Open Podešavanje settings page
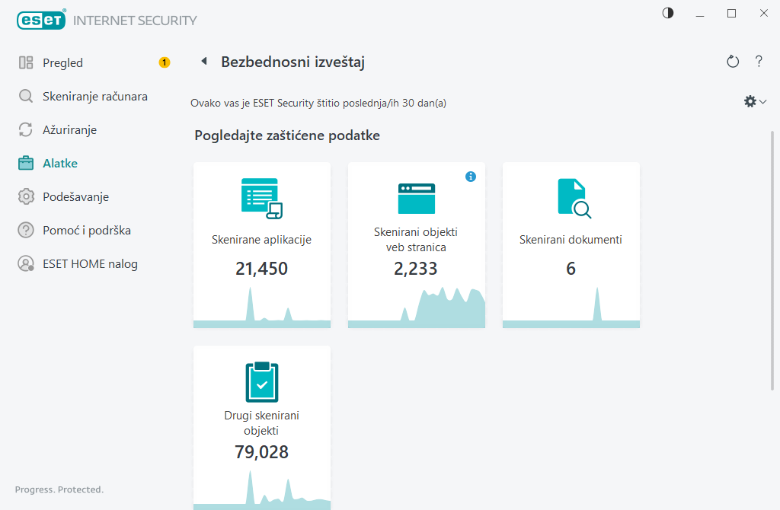 point(75,197)
